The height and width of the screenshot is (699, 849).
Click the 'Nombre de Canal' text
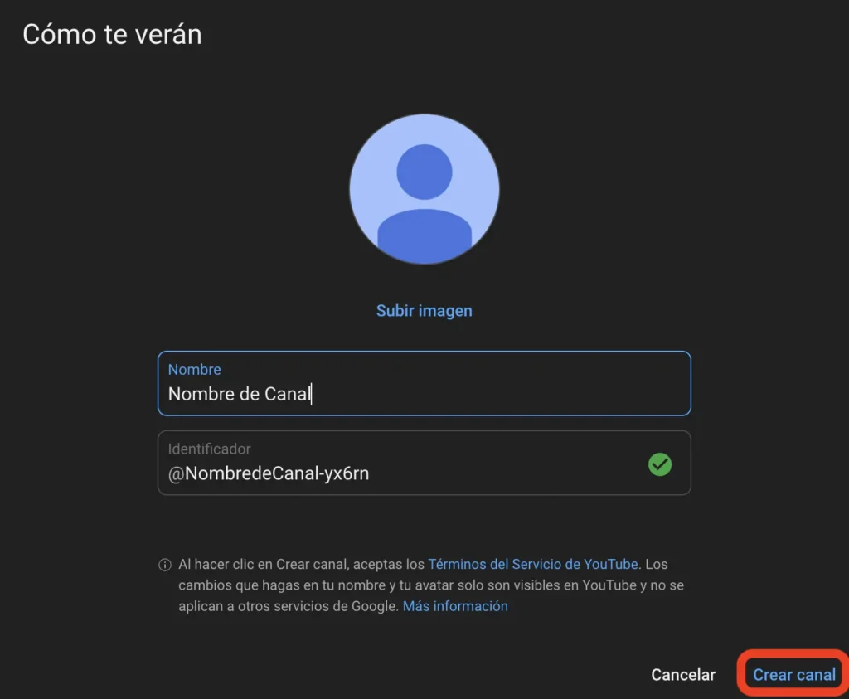(x=239, y=394)
